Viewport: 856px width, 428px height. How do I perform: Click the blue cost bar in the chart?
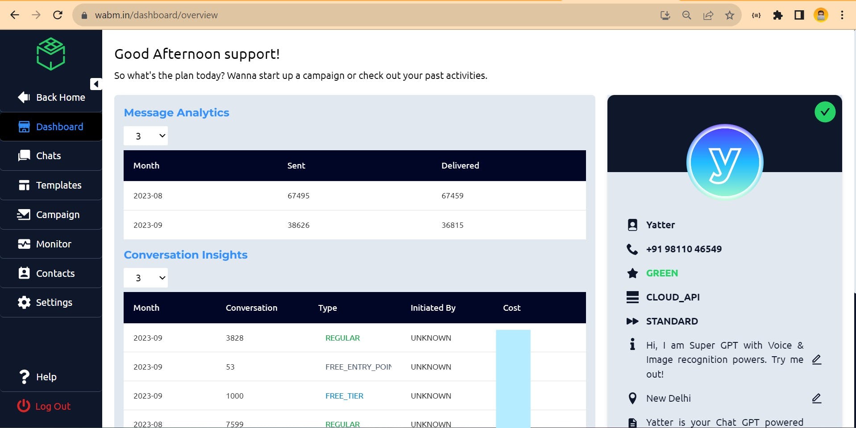513,377
